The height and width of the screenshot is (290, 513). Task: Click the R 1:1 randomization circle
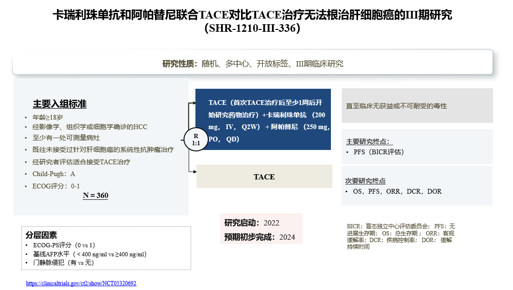click(x=195, y=140)
